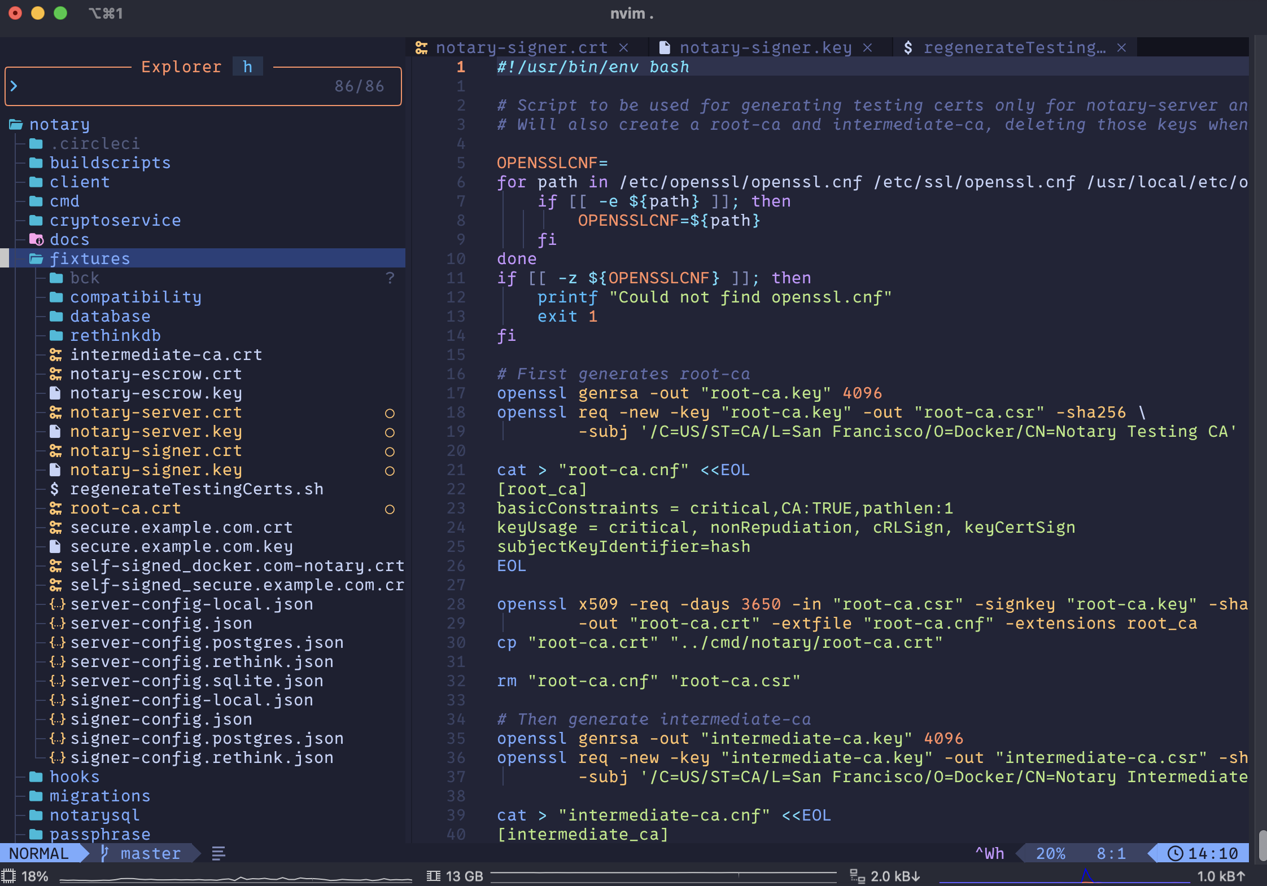Click the shell script icon beside regenerateTestingCerts.sh

coord(55,489)
